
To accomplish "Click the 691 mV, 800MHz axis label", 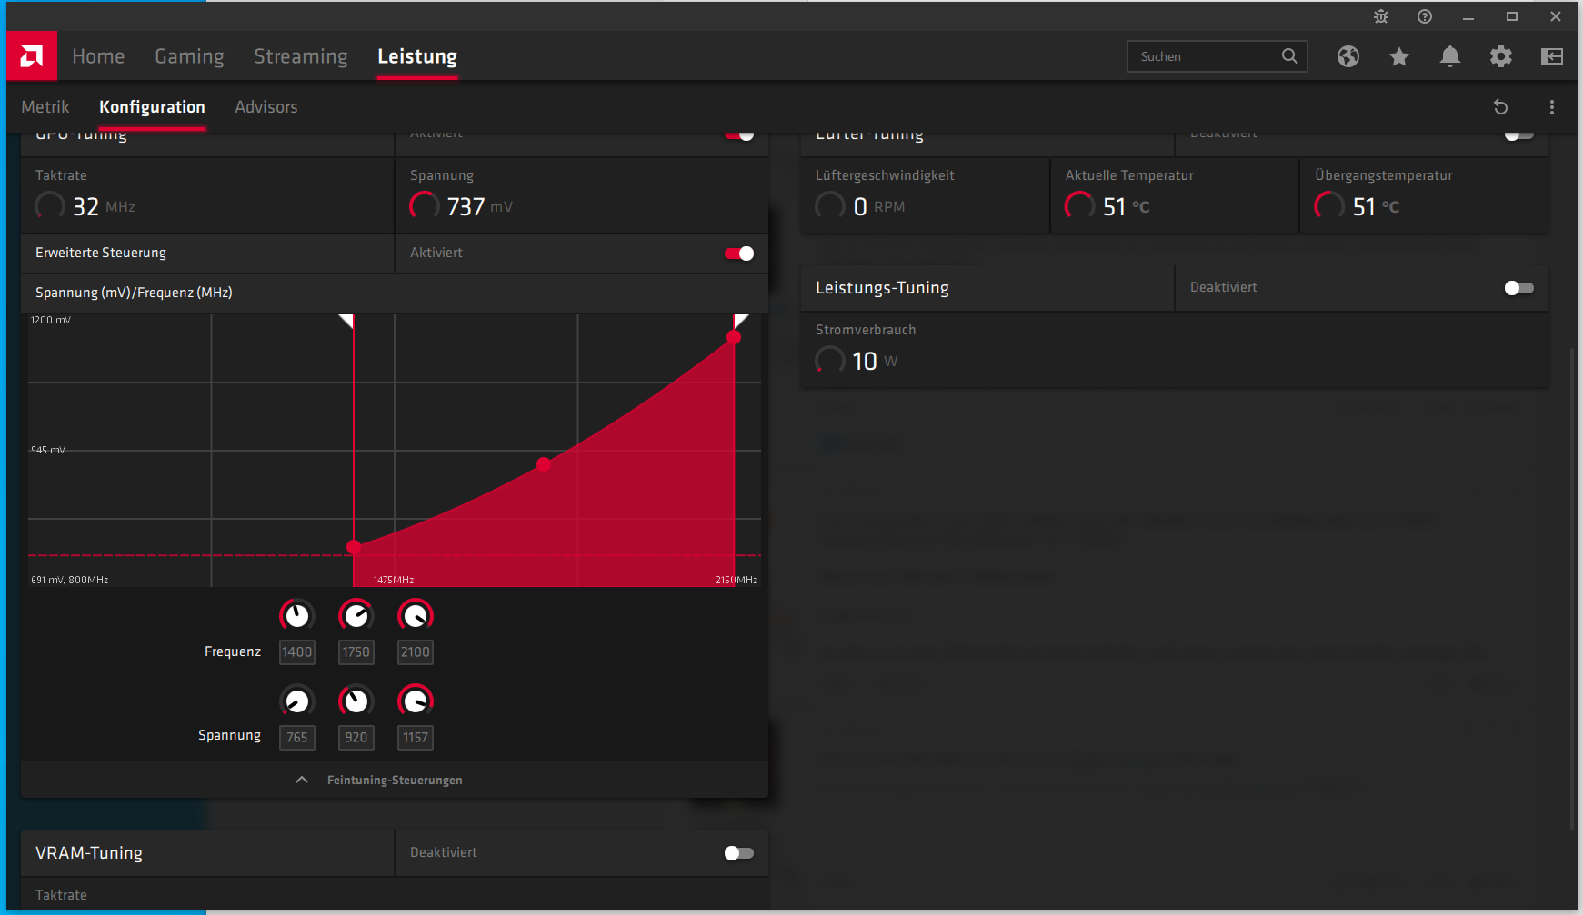I will (x=70, y=580).
